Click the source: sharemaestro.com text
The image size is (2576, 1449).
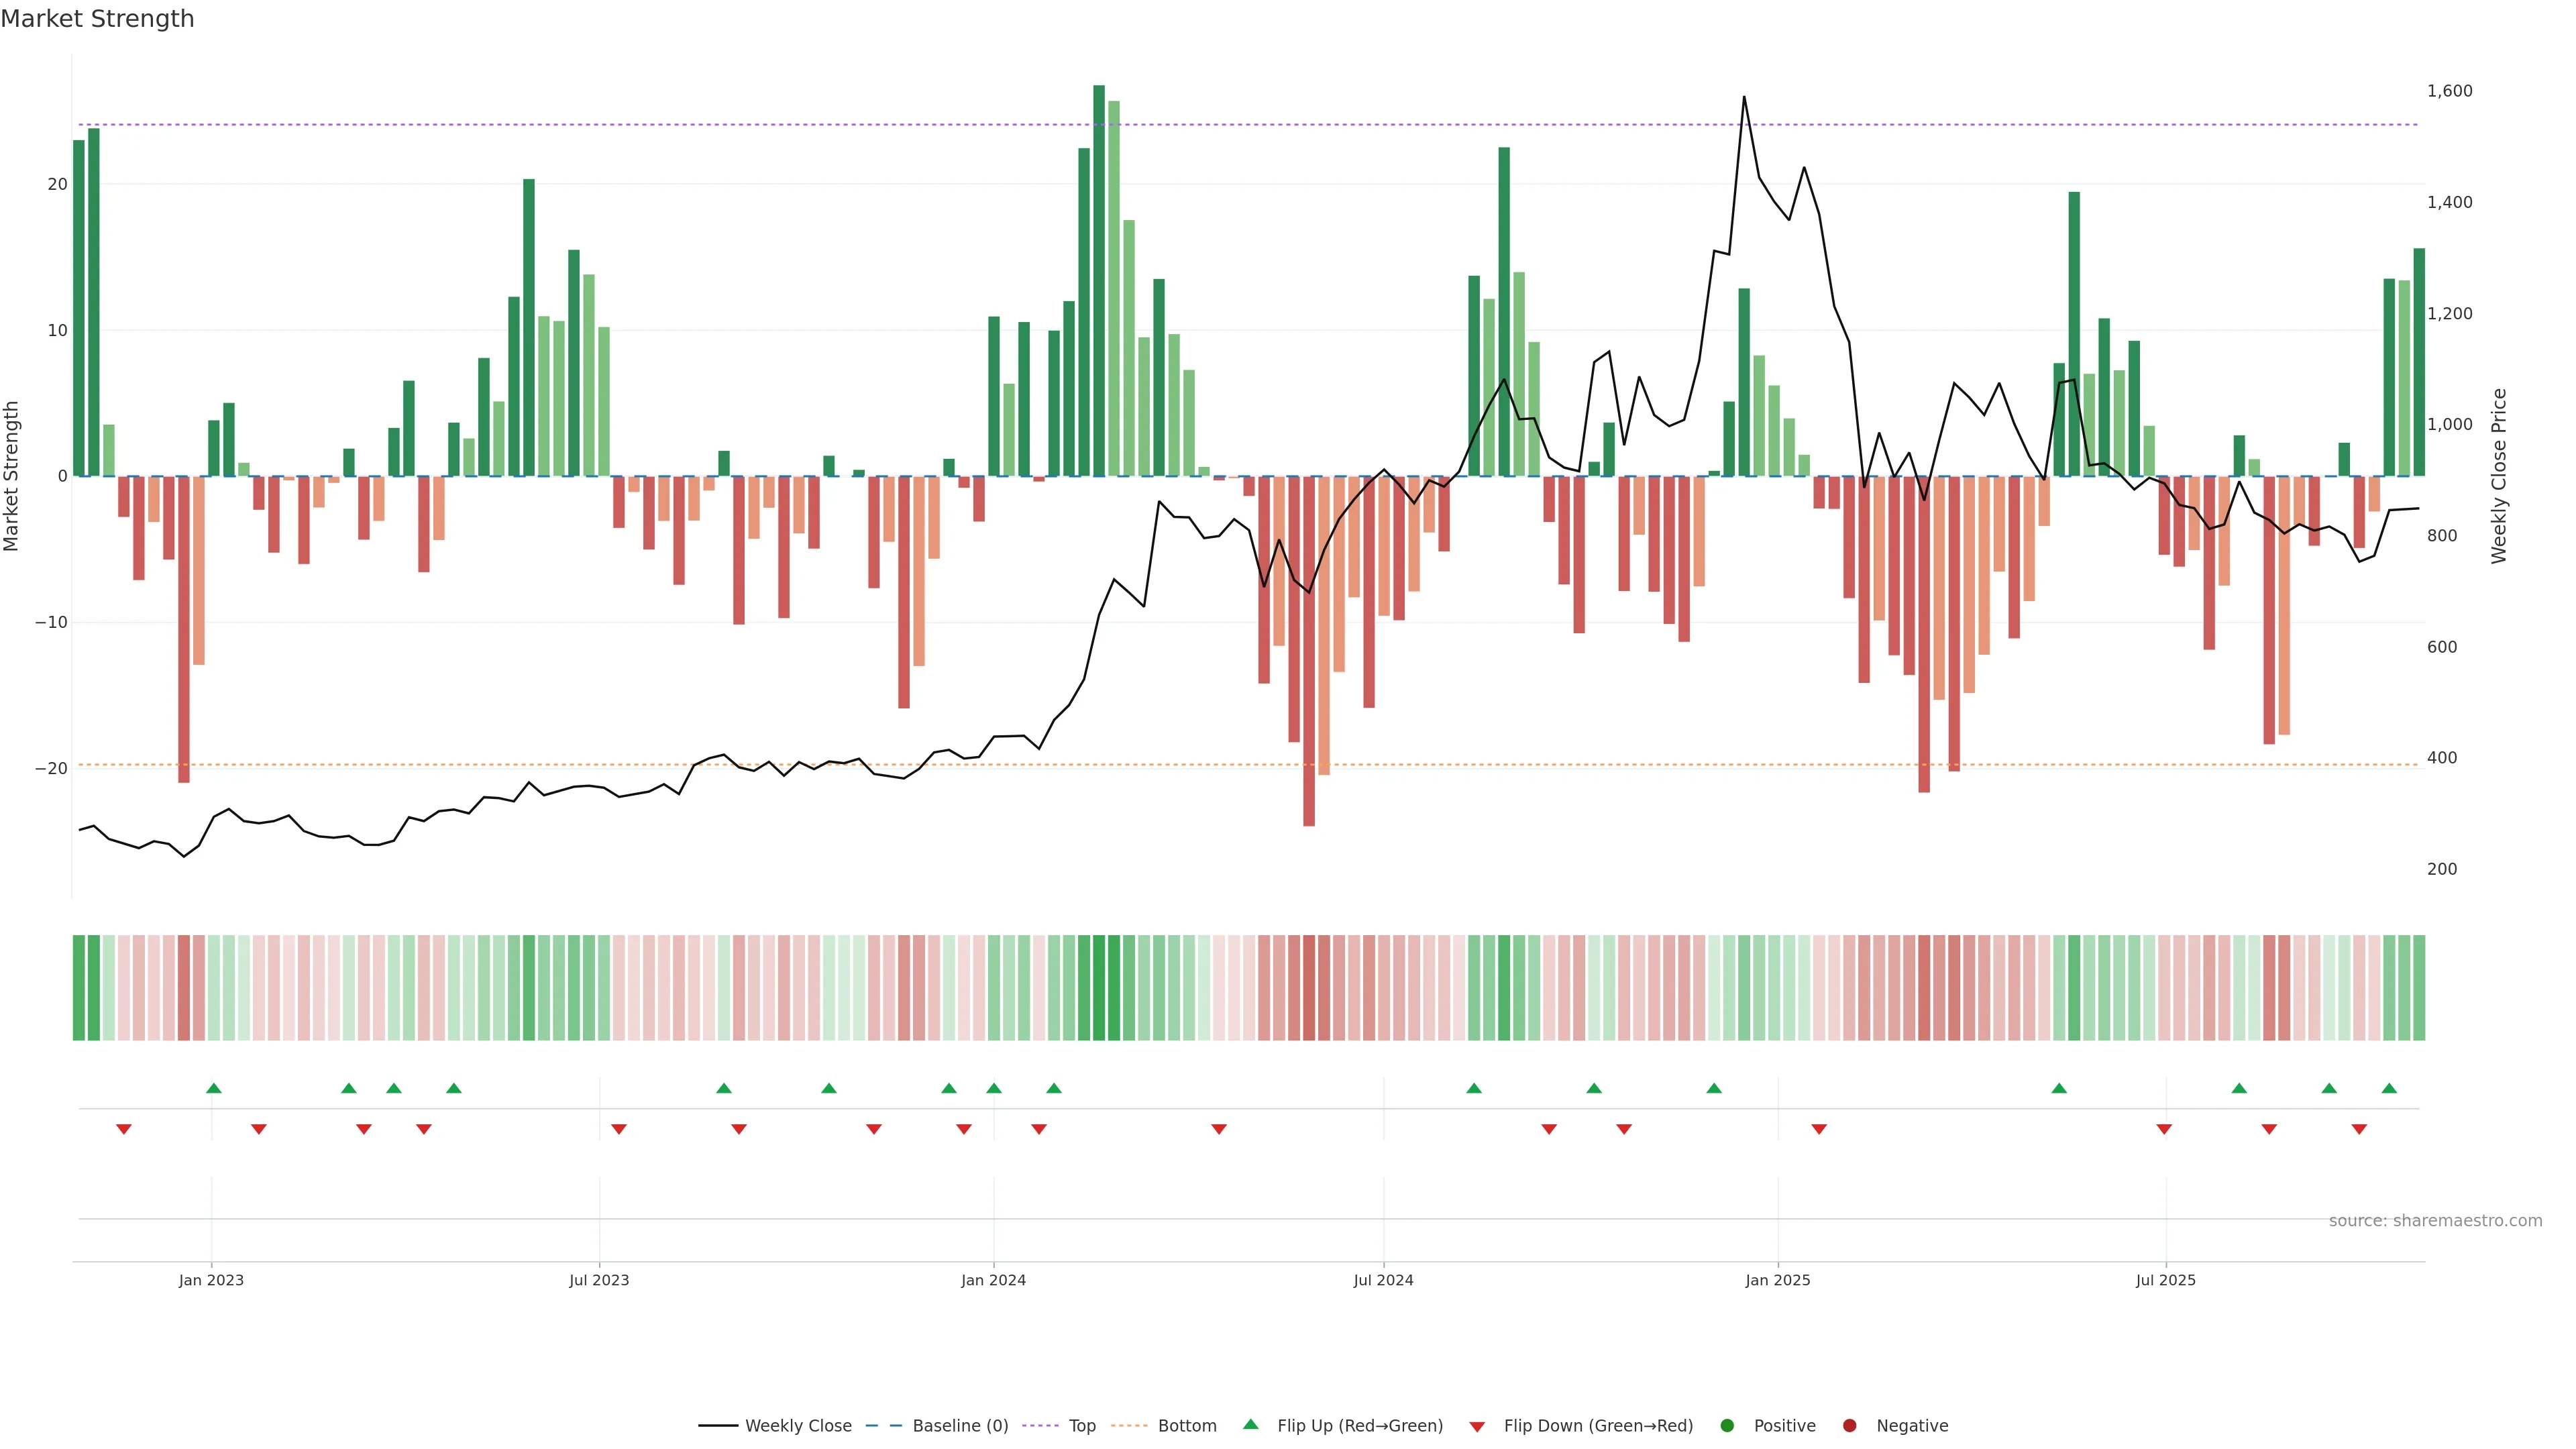click(2435, 1221)
